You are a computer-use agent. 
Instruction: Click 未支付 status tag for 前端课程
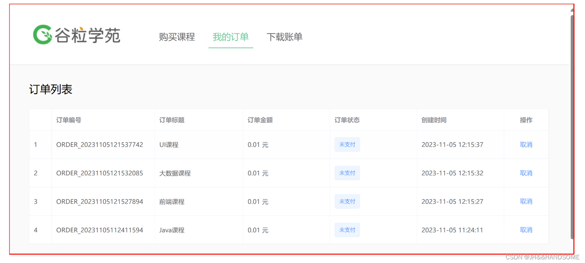(347, 202)
